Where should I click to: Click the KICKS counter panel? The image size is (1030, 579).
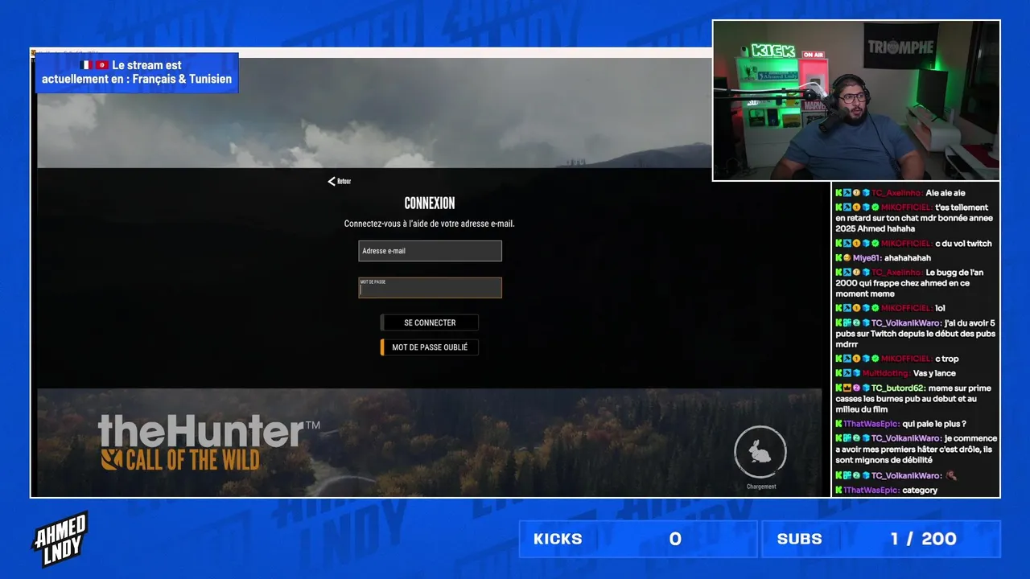click(637, 539)
